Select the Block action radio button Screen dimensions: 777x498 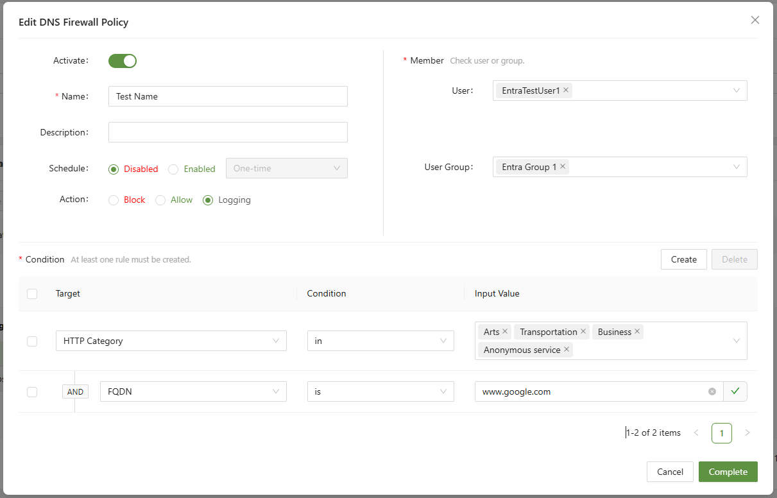[114, 200]
